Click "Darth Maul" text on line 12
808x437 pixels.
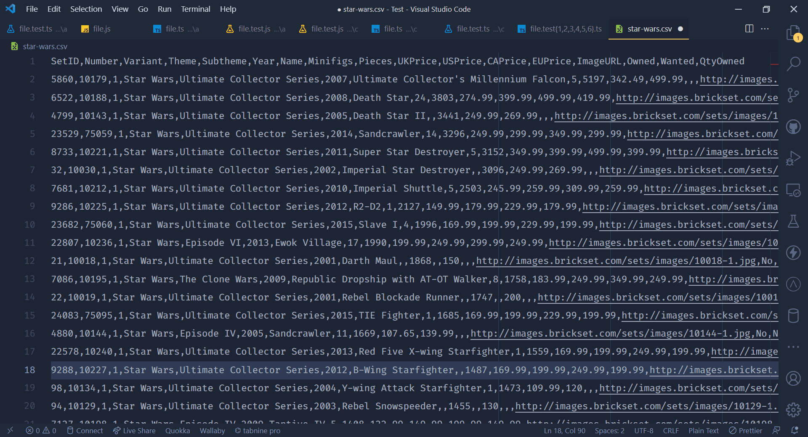(x=369, y=261)
